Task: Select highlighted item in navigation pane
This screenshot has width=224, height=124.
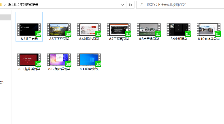Action: [6, 17]
